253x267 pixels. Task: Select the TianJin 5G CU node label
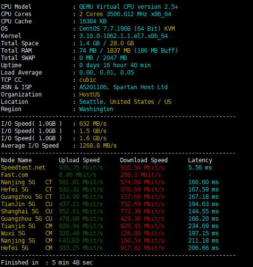(x=27, y=204)
